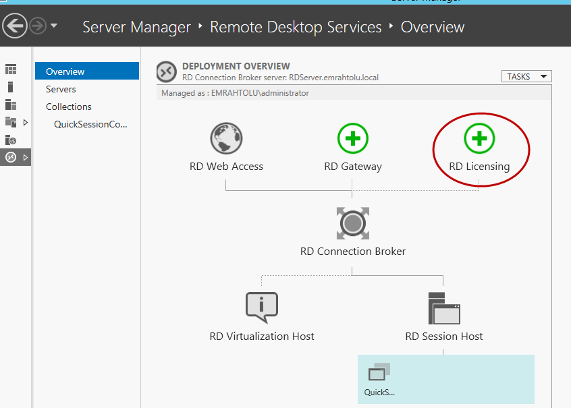This screenshot has height=408, width=571.
Task: Click the RD Licensing label
Action: (x=479, y=167)
